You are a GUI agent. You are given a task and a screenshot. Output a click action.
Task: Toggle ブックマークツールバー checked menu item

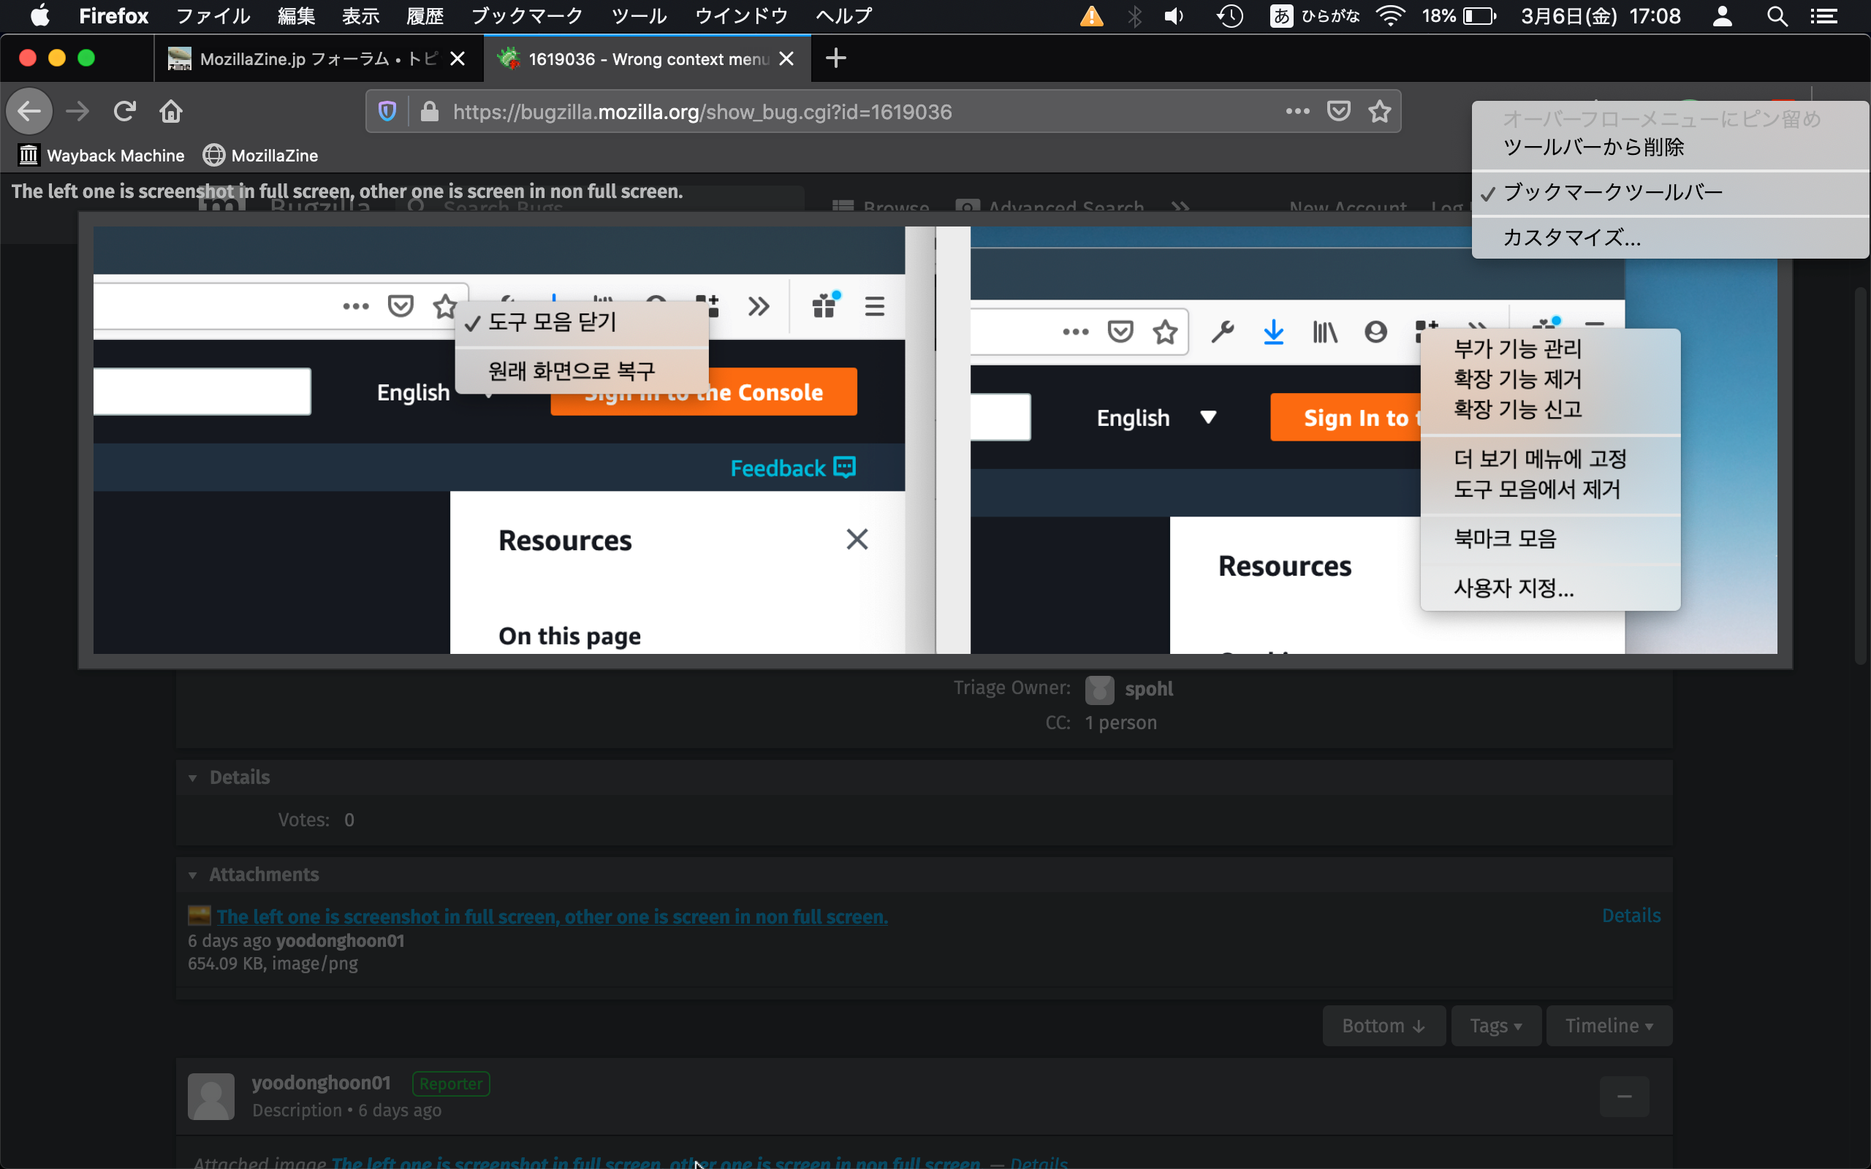(1612, 192)
